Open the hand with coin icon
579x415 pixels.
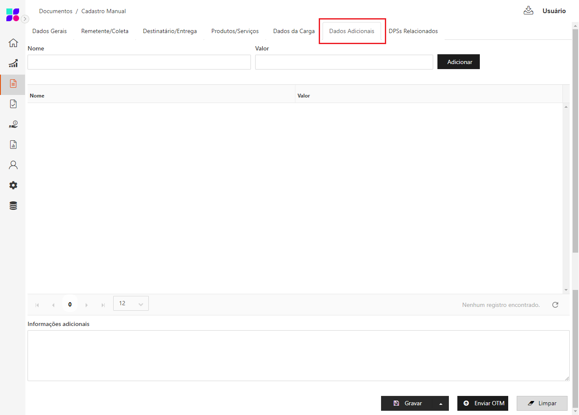(x=13, y=124)
